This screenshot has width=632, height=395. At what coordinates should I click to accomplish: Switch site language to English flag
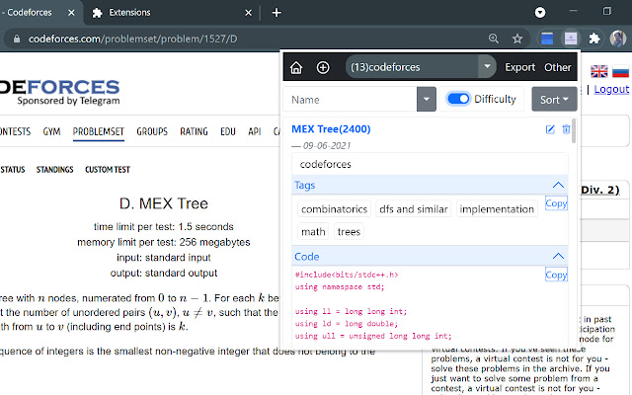(x=599, y=71)
